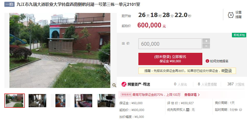Increase bid with the plus stepper
Screen dimensions: 247x124
click(x=206, y=41)
